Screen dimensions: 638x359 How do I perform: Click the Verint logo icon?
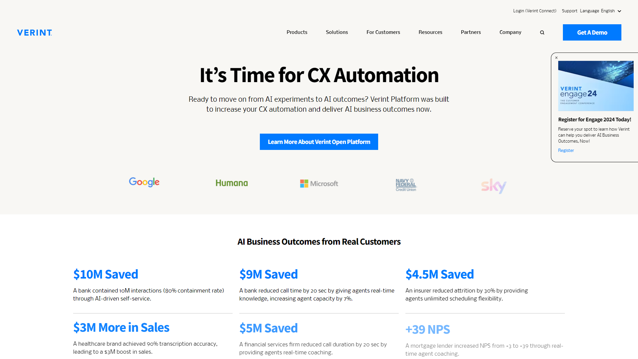pos(35,32)
